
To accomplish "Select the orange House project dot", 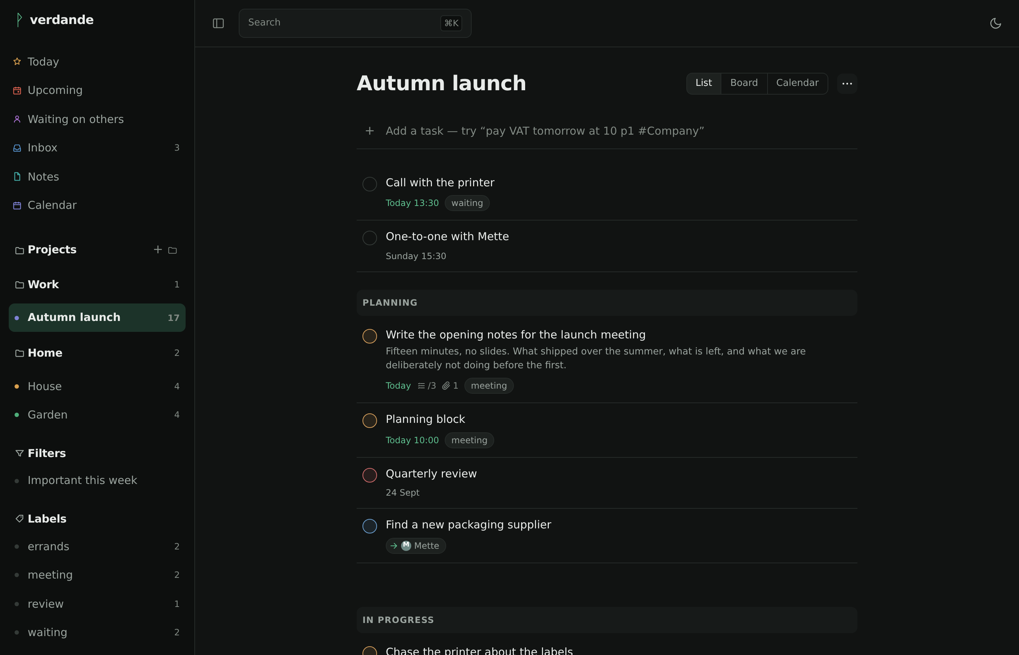I will pos(17,386).
